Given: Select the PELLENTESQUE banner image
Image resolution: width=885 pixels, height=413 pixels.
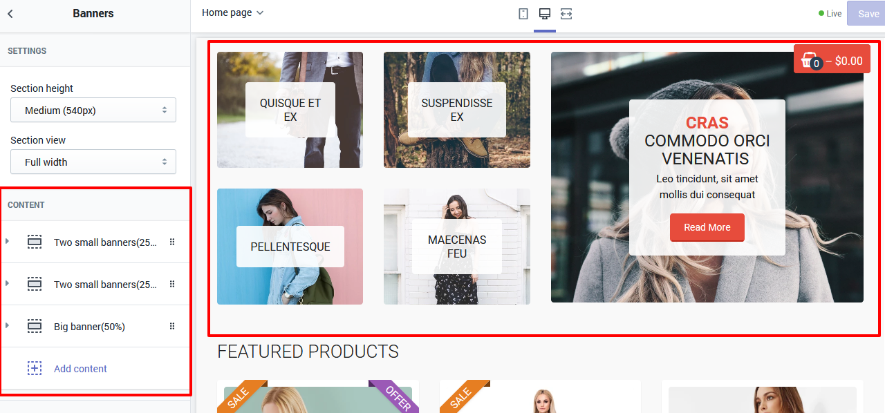Looking at the screenshot, I should 290,247.
